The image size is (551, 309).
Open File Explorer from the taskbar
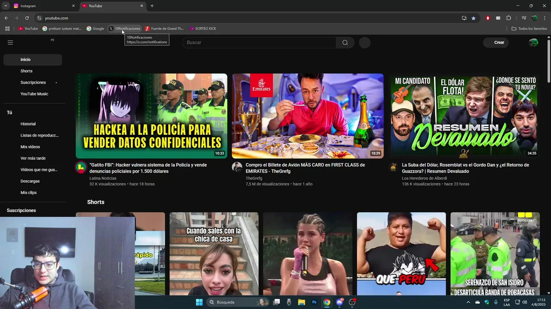click(x=302, y=302)
